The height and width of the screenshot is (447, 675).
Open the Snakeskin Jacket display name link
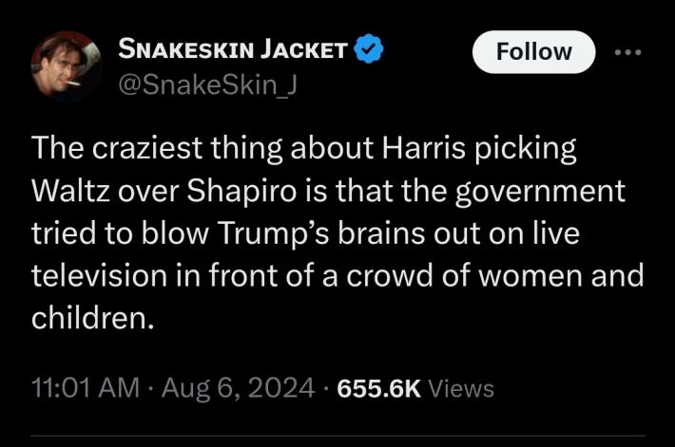tap(233, 48)
